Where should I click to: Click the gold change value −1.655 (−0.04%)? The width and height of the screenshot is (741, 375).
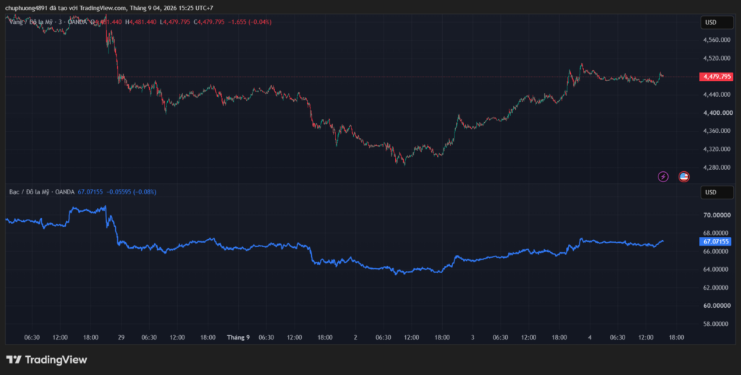click(x=250, y=22)
